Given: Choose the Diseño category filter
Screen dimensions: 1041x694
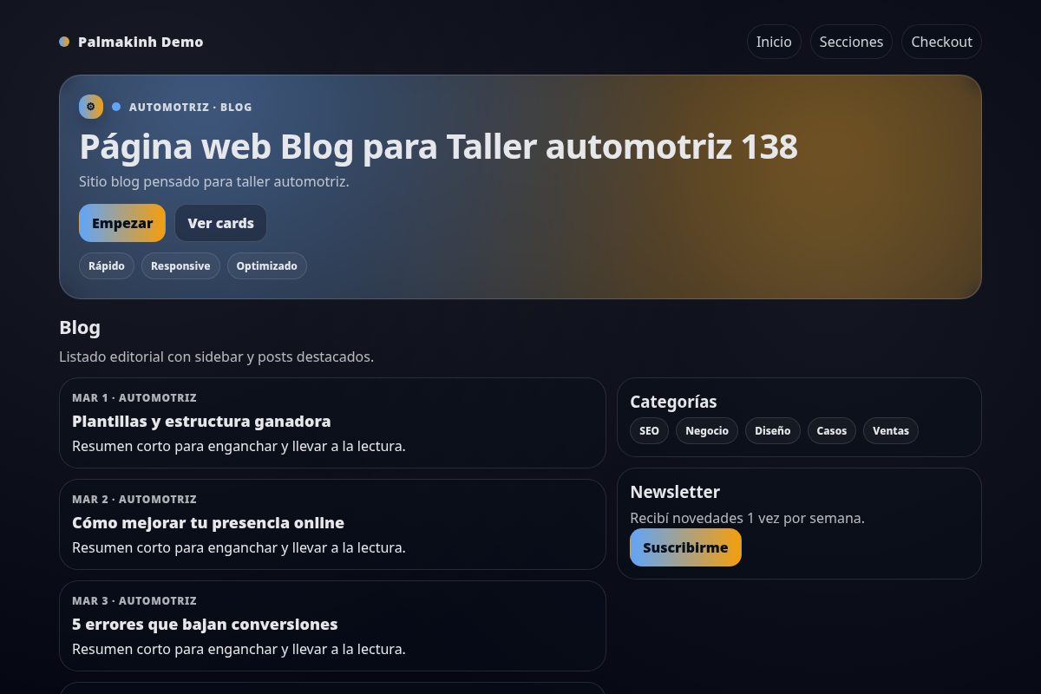Looking at the screenshot, I should 773,430.
